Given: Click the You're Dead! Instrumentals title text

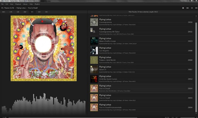Looking at the screenshot, I should pyautogui.click(x=110, y=108).
